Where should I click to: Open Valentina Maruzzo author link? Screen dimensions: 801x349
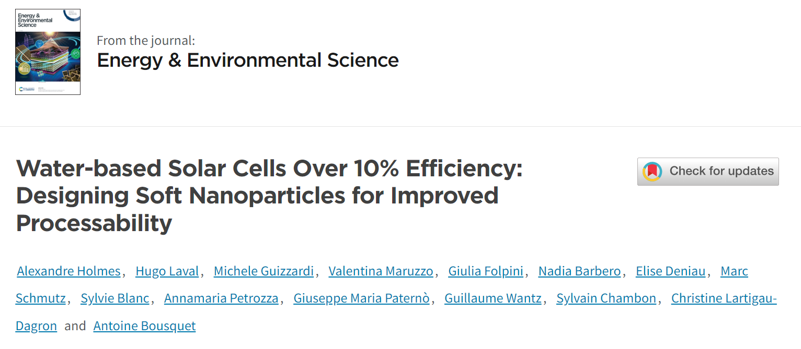[381, 271]
